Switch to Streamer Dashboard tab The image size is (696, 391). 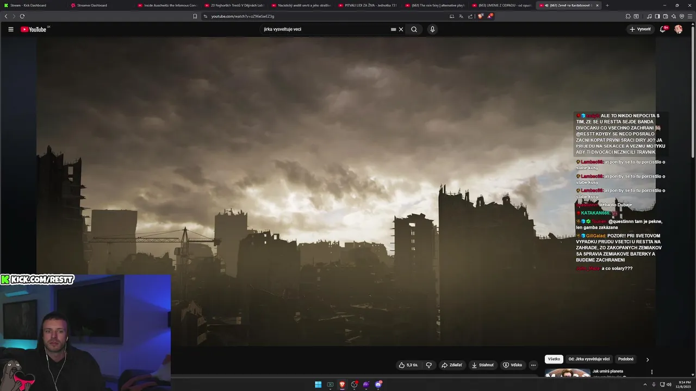(100, 5)
